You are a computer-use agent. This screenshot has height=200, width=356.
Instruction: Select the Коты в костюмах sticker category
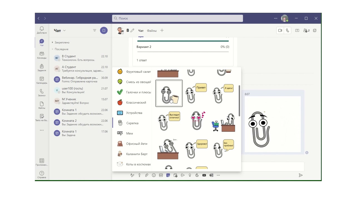pyautogui.click(x=134, y=164)
